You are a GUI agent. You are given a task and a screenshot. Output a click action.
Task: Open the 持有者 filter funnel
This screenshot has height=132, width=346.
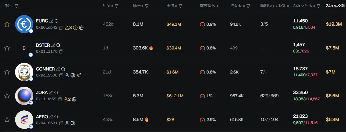point(248,6)
